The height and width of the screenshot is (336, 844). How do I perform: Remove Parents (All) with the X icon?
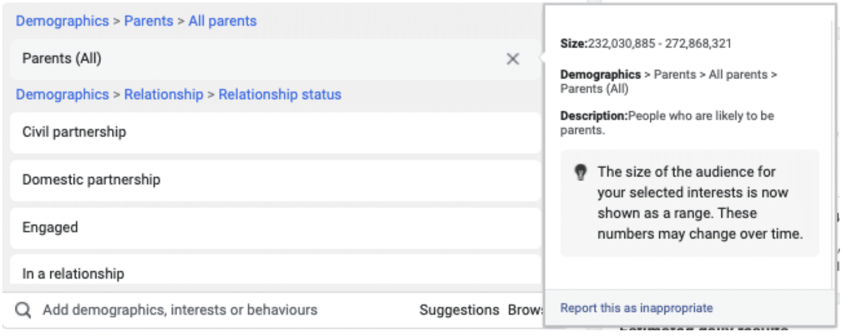point(512,59)
